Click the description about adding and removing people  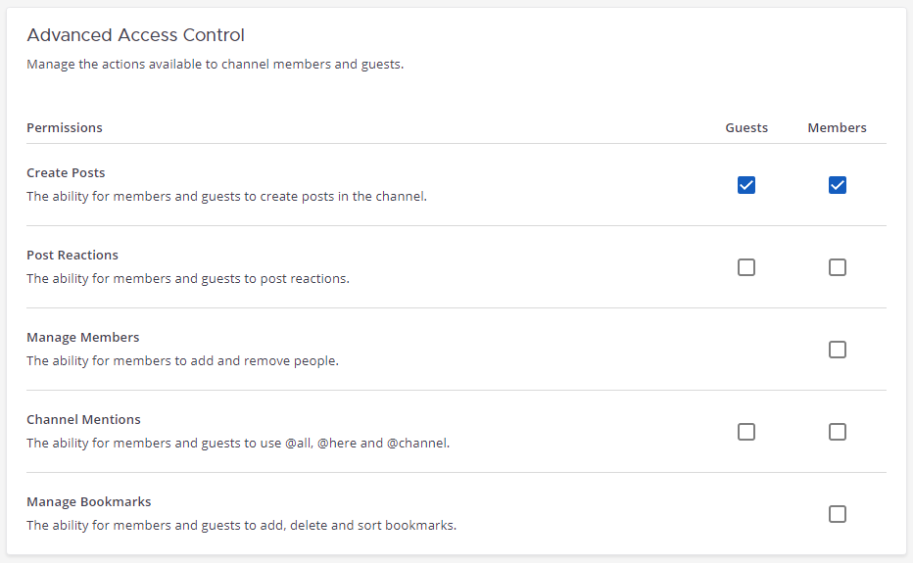tap(182, 360)
